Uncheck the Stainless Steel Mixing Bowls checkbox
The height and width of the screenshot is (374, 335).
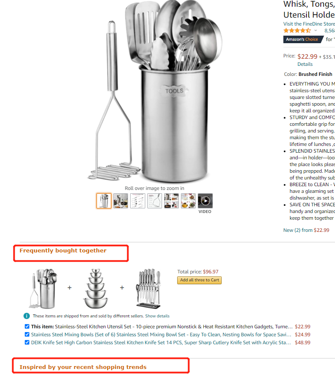click(x=27, y=335)
